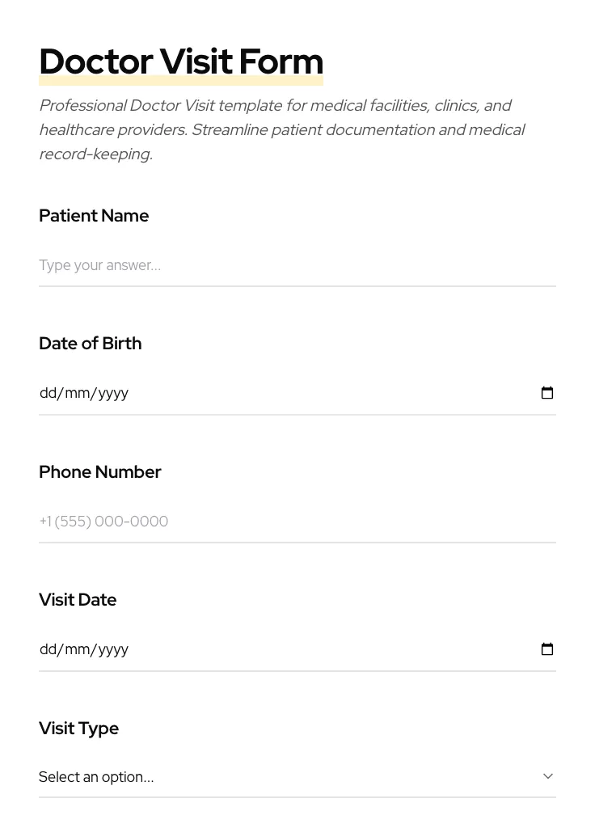Open the Visit Date calendar picker icon

547,649
